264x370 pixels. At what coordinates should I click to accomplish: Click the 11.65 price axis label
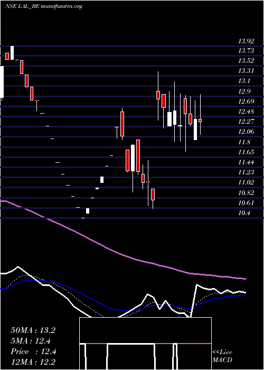coord(247,152)
